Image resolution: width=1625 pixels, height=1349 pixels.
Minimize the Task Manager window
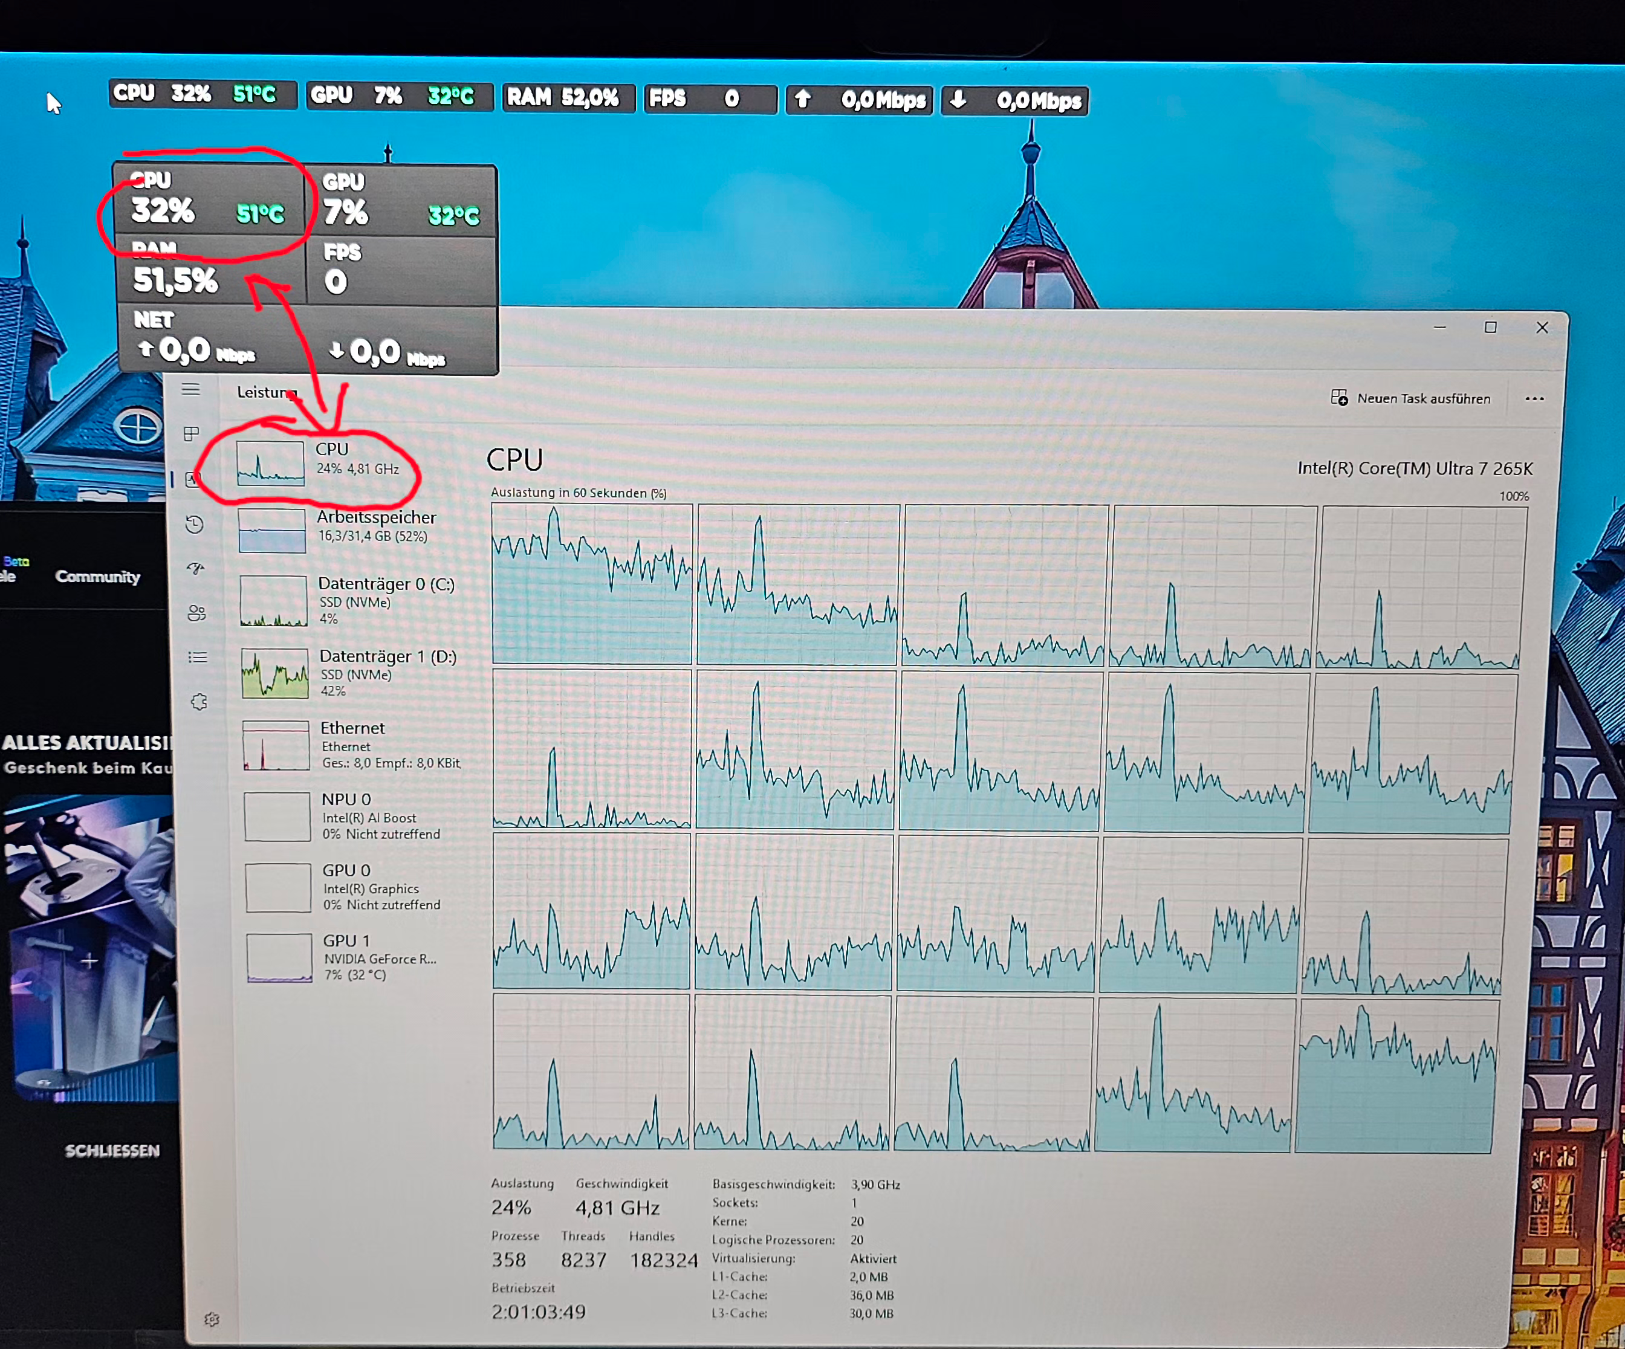click(x=1439, y=327)
